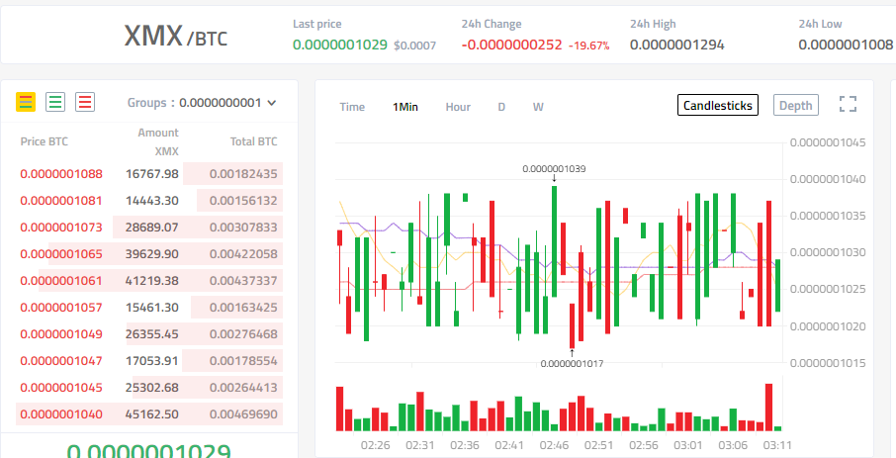Click the XMX/BTC pair title

pyautogui.click(x=175, y=36)
